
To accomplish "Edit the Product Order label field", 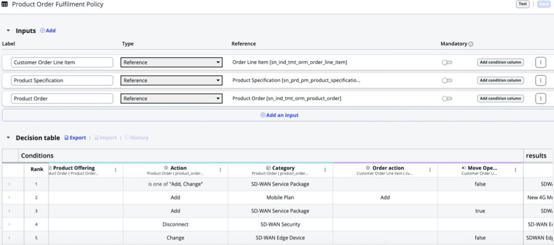I will coord(62,98).
